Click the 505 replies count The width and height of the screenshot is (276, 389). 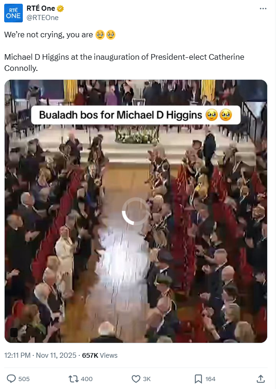24,379
